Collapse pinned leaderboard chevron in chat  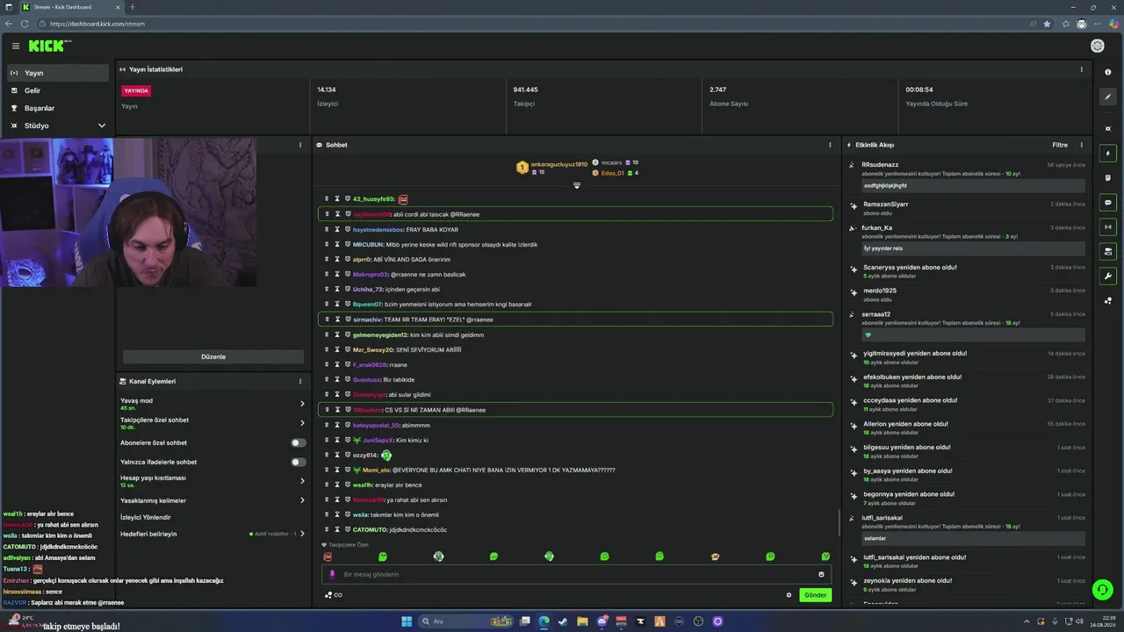coord(577,185)
